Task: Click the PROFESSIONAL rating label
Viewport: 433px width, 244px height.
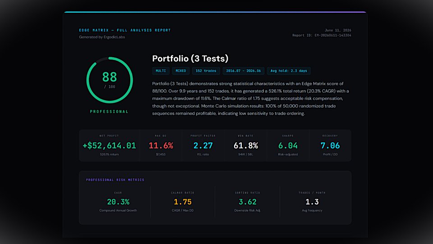Action: (109, 112)
